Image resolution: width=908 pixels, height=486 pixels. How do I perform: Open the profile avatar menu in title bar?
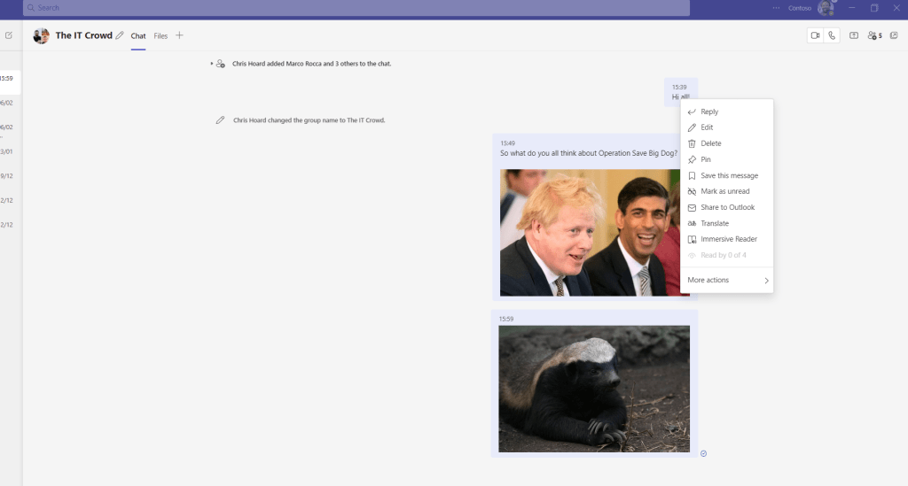(x=826, y=8)
